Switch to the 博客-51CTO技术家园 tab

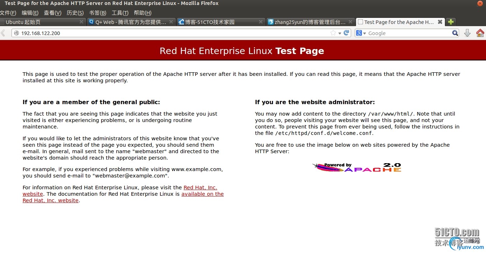(221, 22)
